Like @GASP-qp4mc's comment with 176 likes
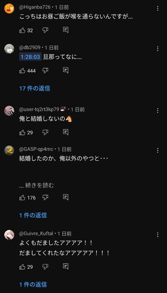Viewport: 167px width, 293px height. pos(22,198)
